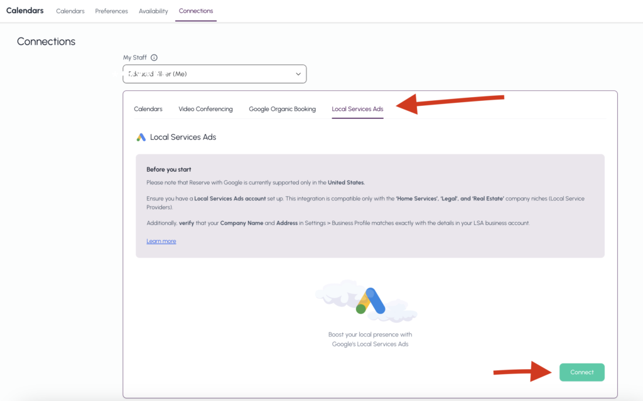
Task: Go to the Preferences tab
Action: [112, 11]
